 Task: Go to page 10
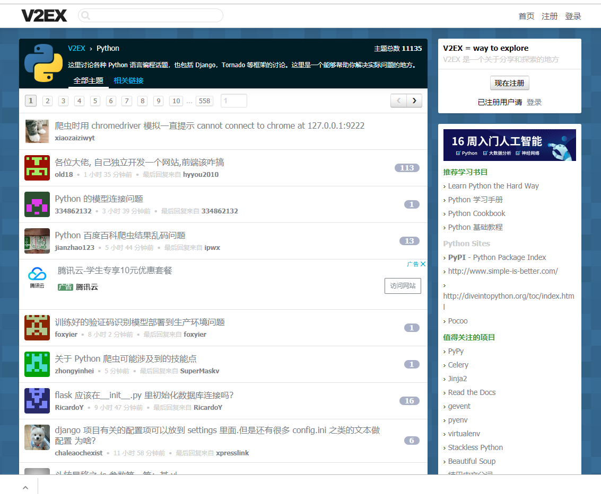176,101
